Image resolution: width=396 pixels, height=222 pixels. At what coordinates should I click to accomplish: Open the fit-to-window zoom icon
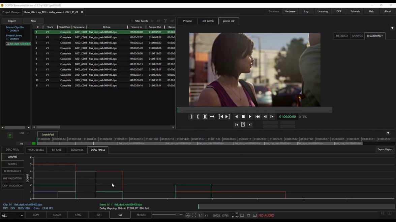pos(194,215)
